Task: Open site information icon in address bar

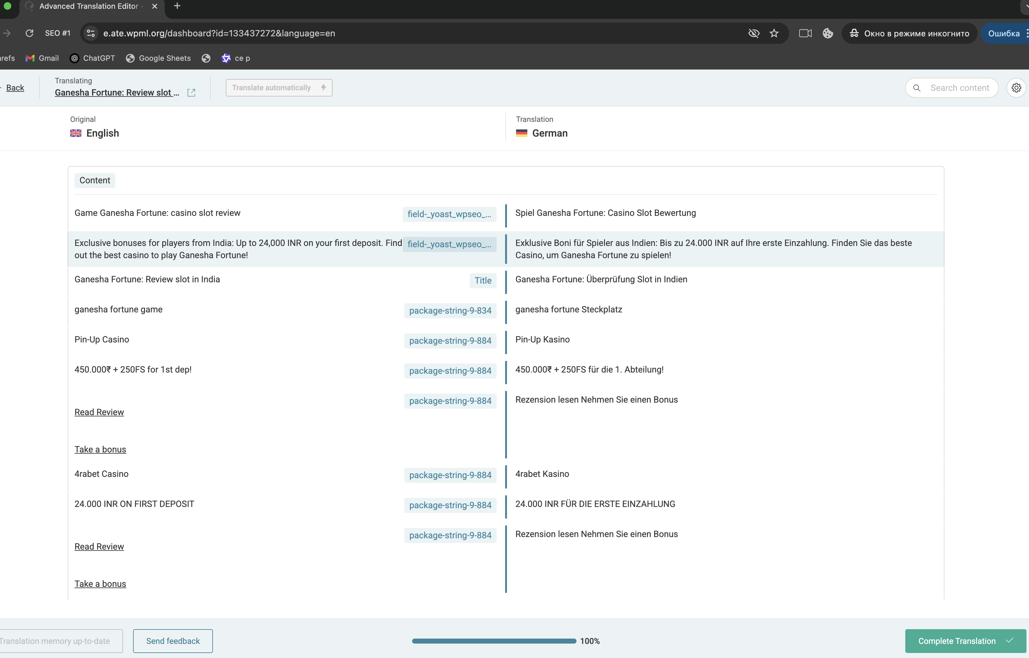Action: pyautogui.click(x=90, y=33)
